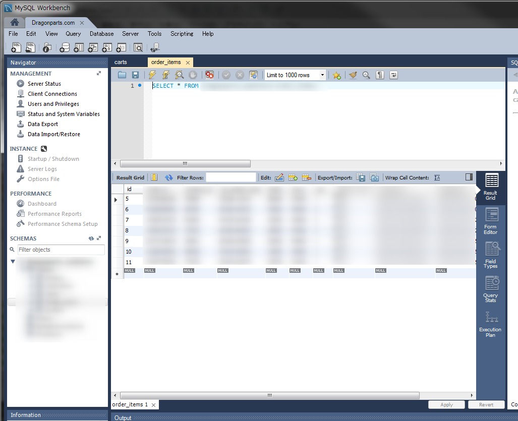Screen dimensions: 518x421
Task: Open Client Connections
Action: (52, 94)
